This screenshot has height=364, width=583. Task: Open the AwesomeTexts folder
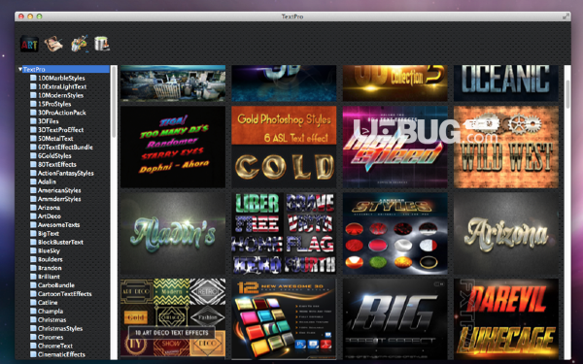[x=58, y=225]
